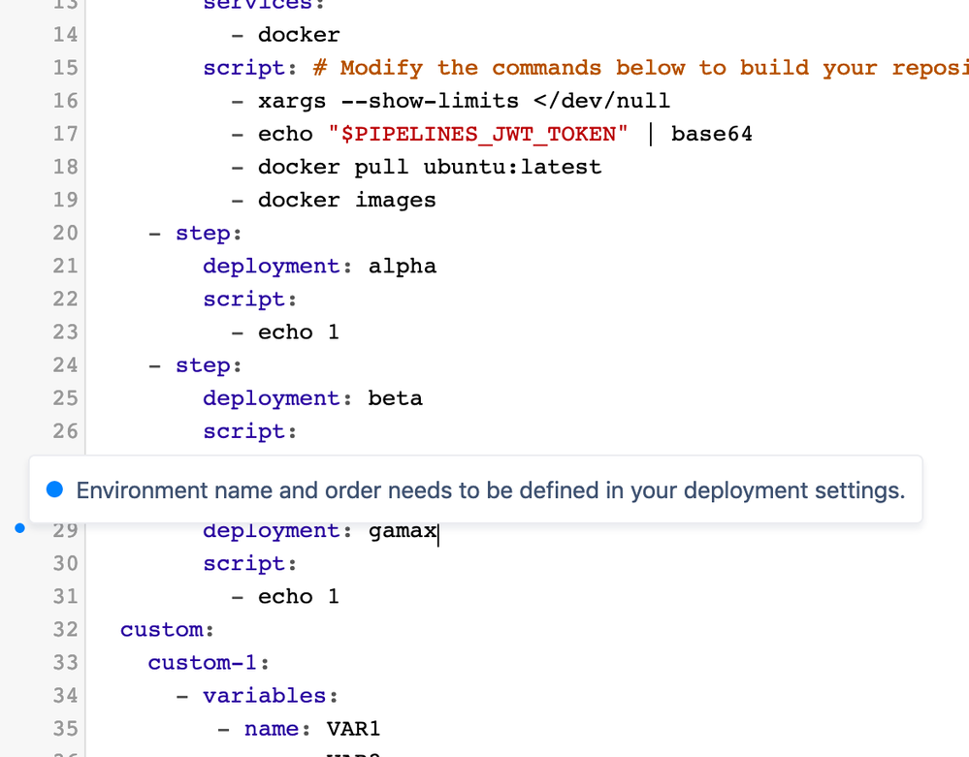
Task: Click 'echo 1' on line 23
Action: point(299,332)
